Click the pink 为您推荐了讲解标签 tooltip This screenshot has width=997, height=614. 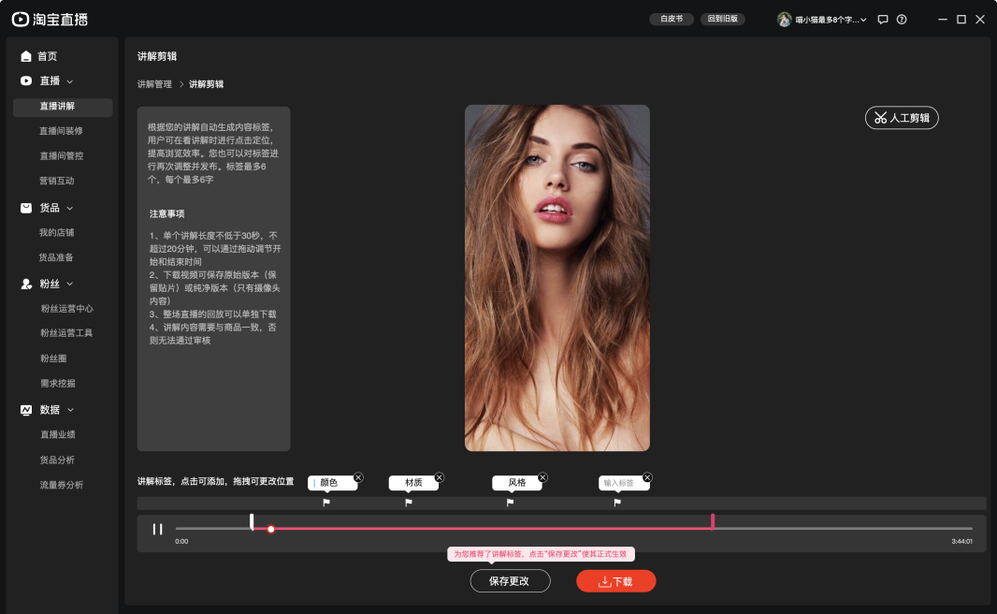[x=541, y=554]
